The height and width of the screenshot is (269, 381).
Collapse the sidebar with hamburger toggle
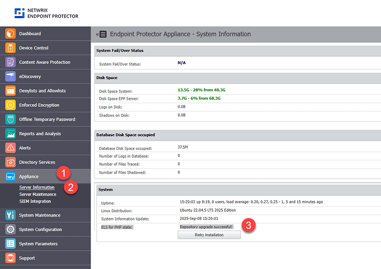(x=102, y=34)
